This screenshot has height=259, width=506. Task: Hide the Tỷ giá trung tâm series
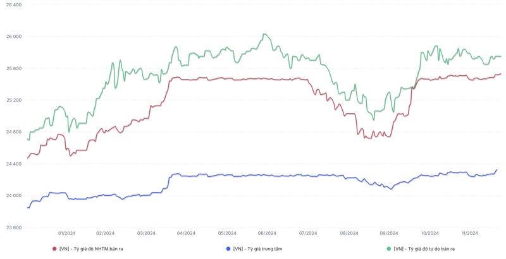point(257,249)
